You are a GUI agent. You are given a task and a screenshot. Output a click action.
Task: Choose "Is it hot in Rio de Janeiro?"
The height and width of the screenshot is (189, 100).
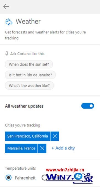(x=30, y=75)
